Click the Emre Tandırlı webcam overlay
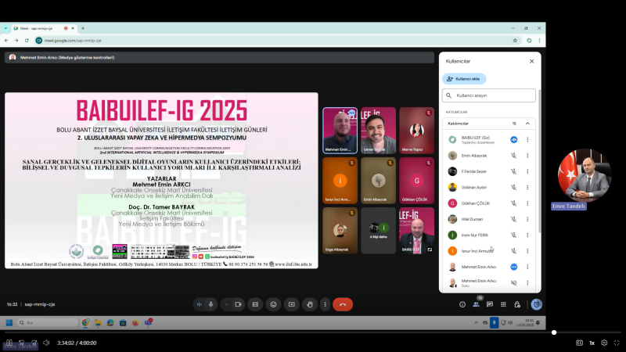This screenshot has height=352, width=626. point(585,175)
